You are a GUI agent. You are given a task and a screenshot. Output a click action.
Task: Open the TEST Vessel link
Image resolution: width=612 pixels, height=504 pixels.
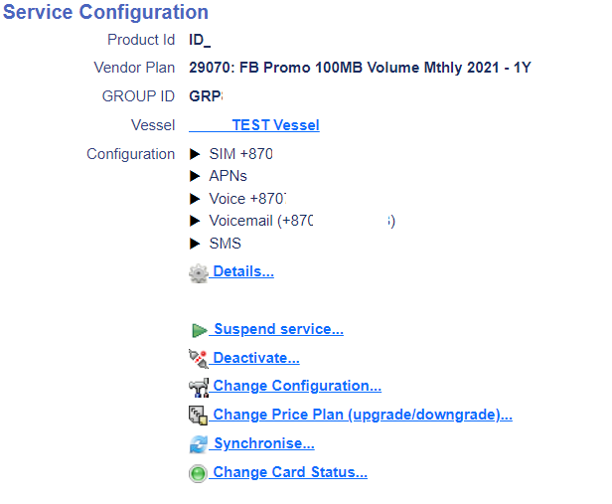click(x=275, y=125)
